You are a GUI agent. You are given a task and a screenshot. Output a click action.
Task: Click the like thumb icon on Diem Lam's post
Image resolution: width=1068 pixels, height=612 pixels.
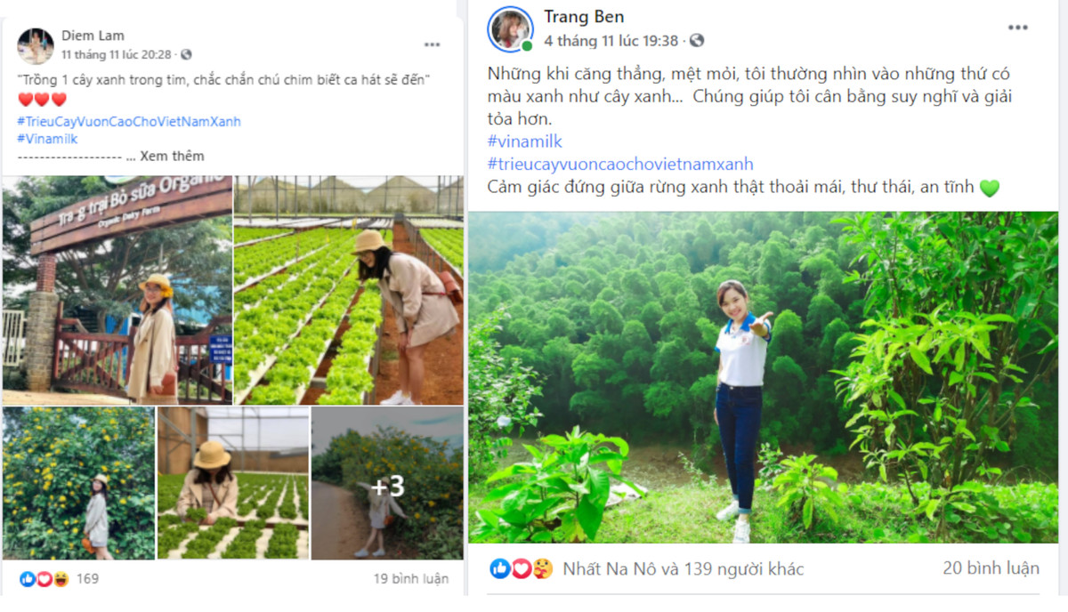pyautogui.click(x=28, y=578)
